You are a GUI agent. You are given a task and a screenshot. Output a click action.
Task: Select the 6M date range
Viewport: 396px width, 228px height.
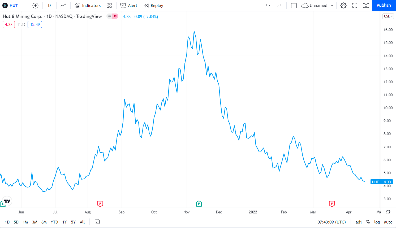44,222
